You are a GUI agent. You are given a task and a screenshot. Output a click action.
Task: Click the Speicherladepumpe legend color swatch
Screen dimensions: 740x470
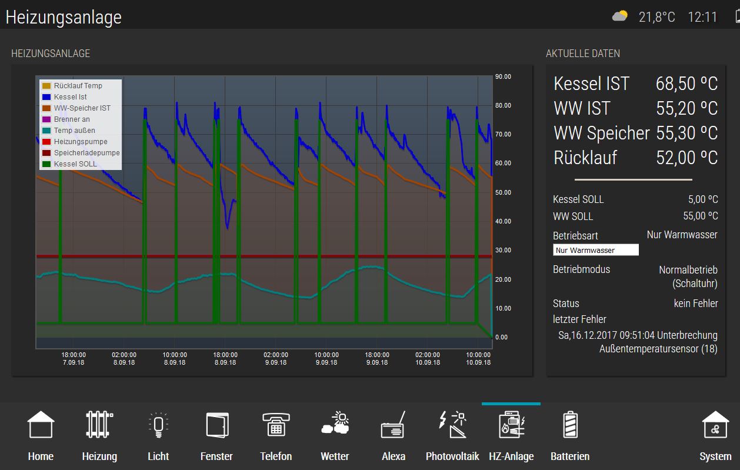(x=46, y=153)
